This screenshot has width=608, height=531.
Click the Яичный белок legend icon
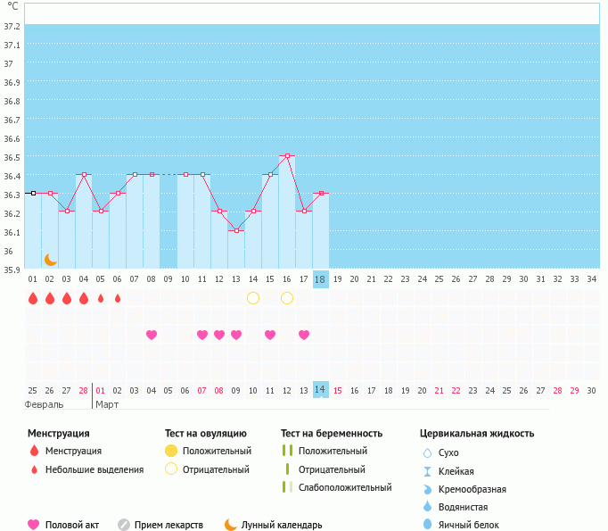tap(427, 525)
